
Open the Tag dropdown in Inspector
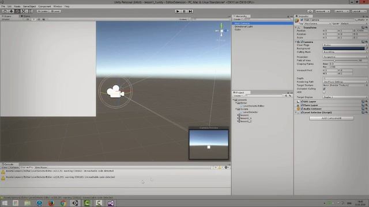[x=318, y=24]
